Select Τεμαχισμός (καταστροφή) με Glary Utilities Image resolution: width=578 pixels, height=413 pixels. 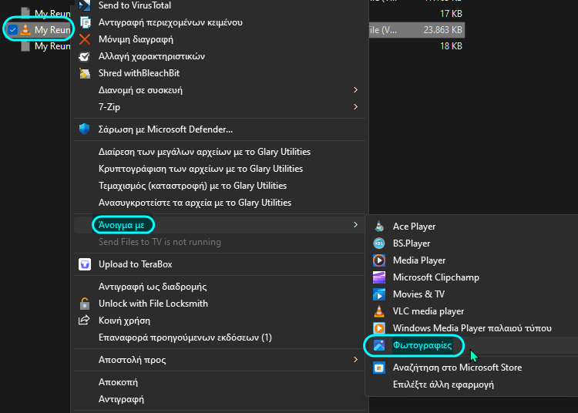220,186
